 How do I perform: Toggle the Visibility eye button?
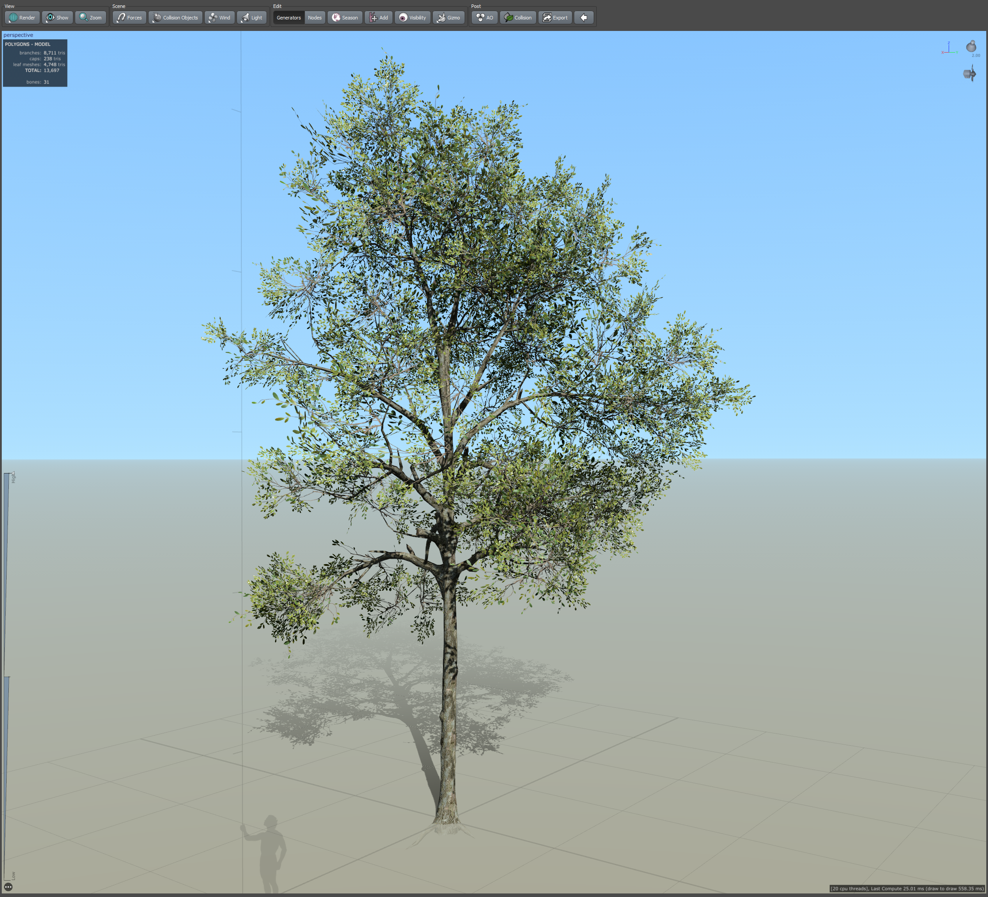click(412, 18)
